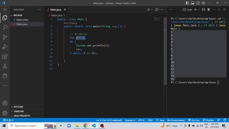Click the Run code lens above main
Image resolution: width=229 pixels, height=129 pixels.
click(x=66, y=23)
